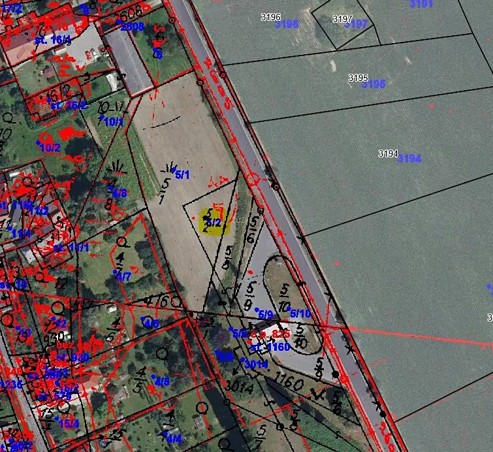Click blue parcel label 4/7
This screenshot has height=452, width=493.
pos(123,277)
